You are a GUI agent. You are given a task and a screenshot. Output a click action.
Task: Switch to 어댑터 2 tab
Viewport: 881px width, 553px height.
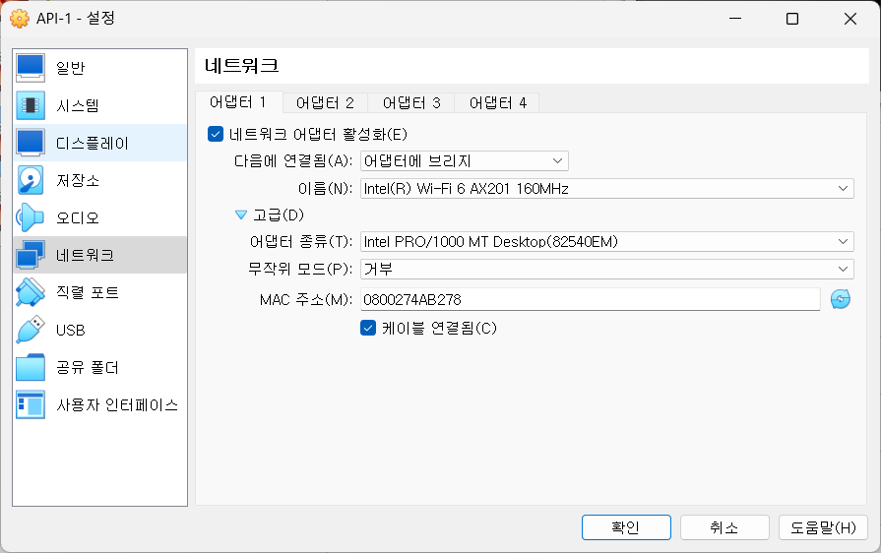(325, 102)
